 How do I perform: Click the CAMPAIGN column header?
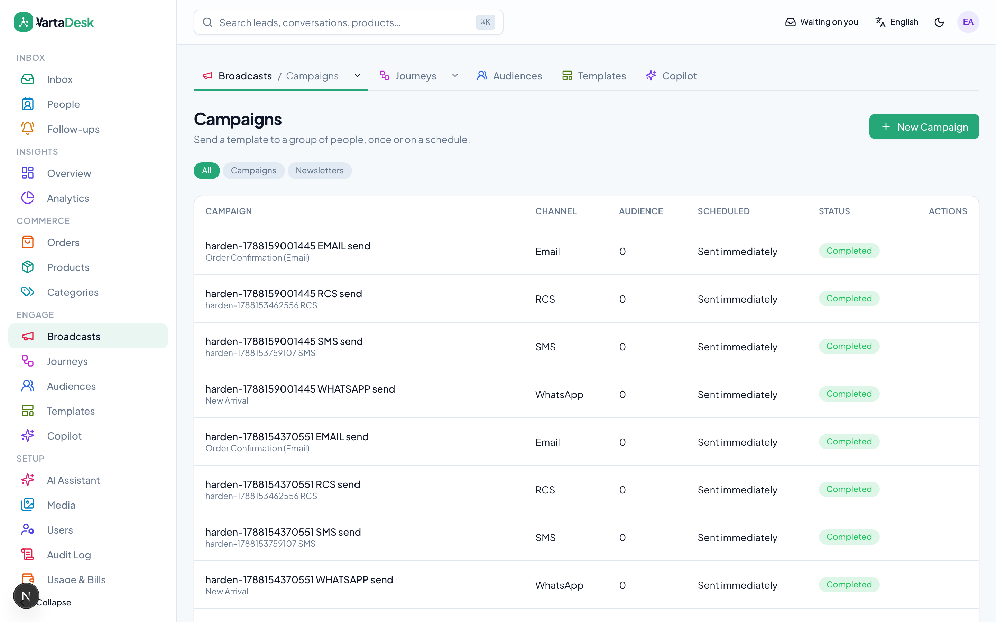click(x=228, y=211)
